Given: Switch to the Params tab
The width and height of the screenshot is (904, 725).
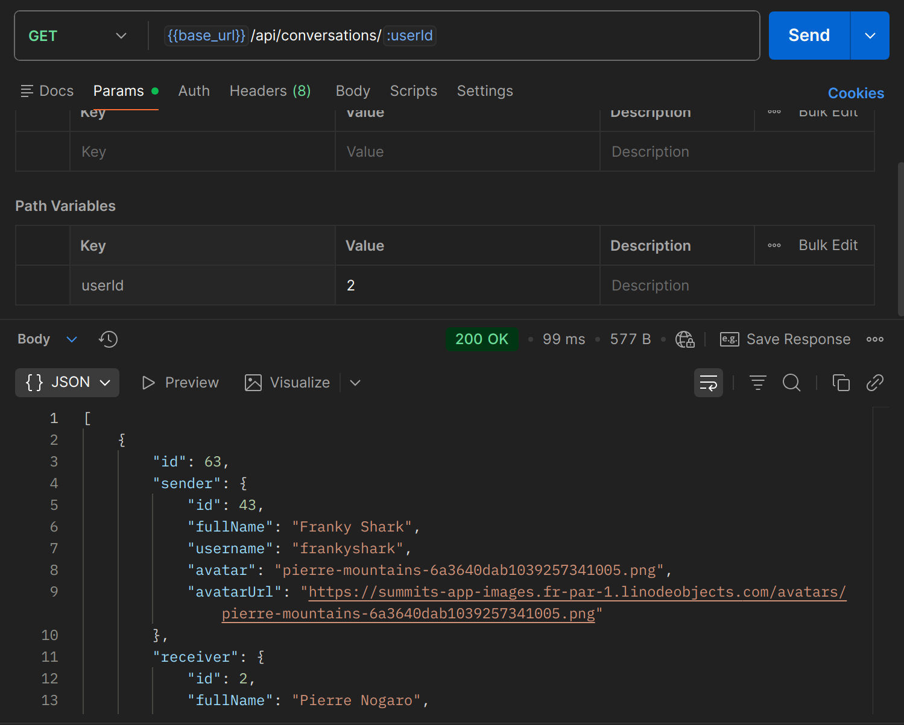Looking at the screenshot, I should [125, 91].
